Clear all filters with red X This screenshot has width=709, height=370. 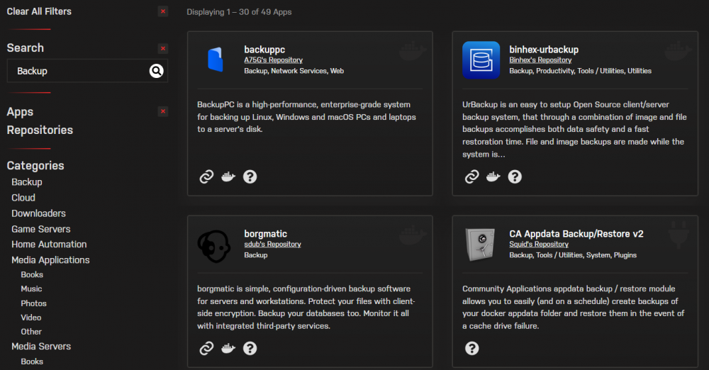[x=163, y=11]
